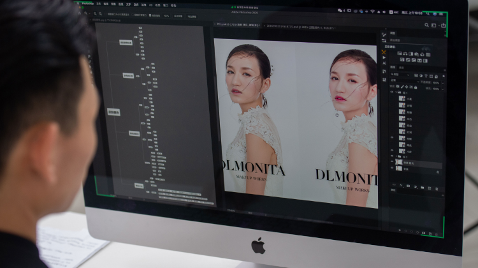Click last icon in first adjustments row
The width and height of the screenshot is (478, 268).
[428, 55]
